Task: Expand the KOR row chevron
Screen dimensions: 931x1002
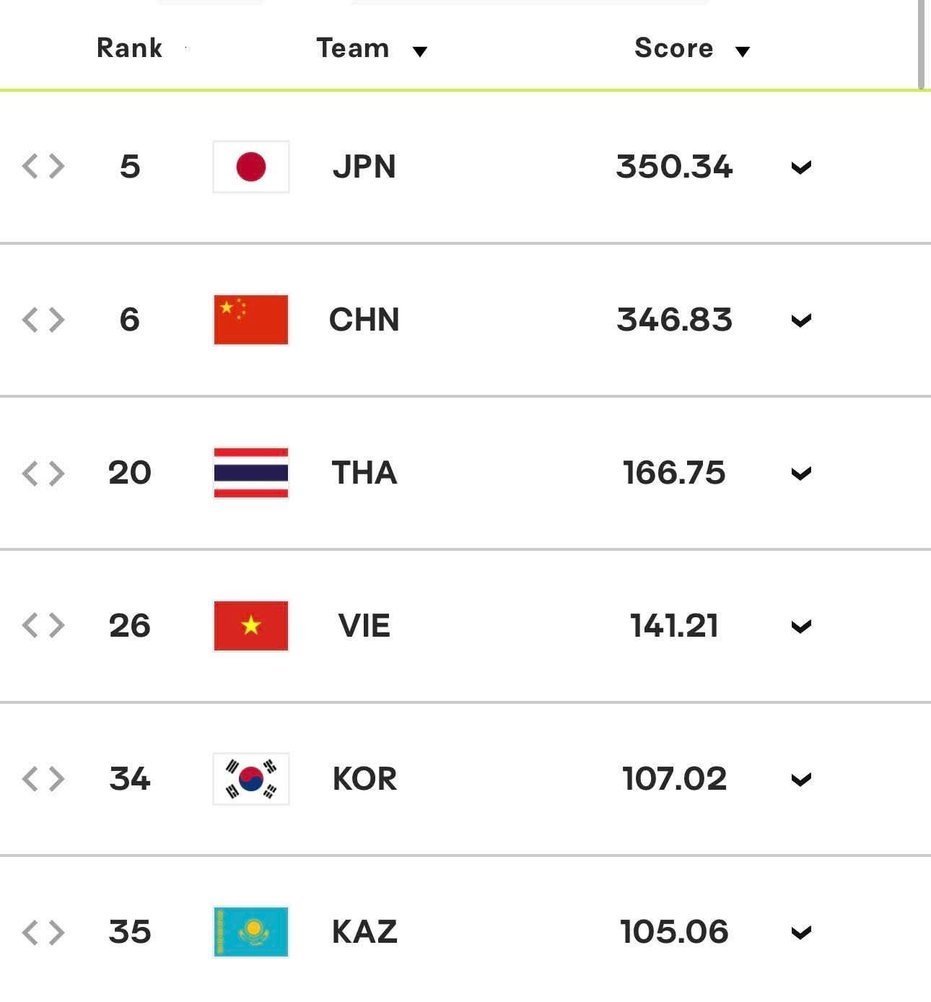Action: (x=801, y=780)
